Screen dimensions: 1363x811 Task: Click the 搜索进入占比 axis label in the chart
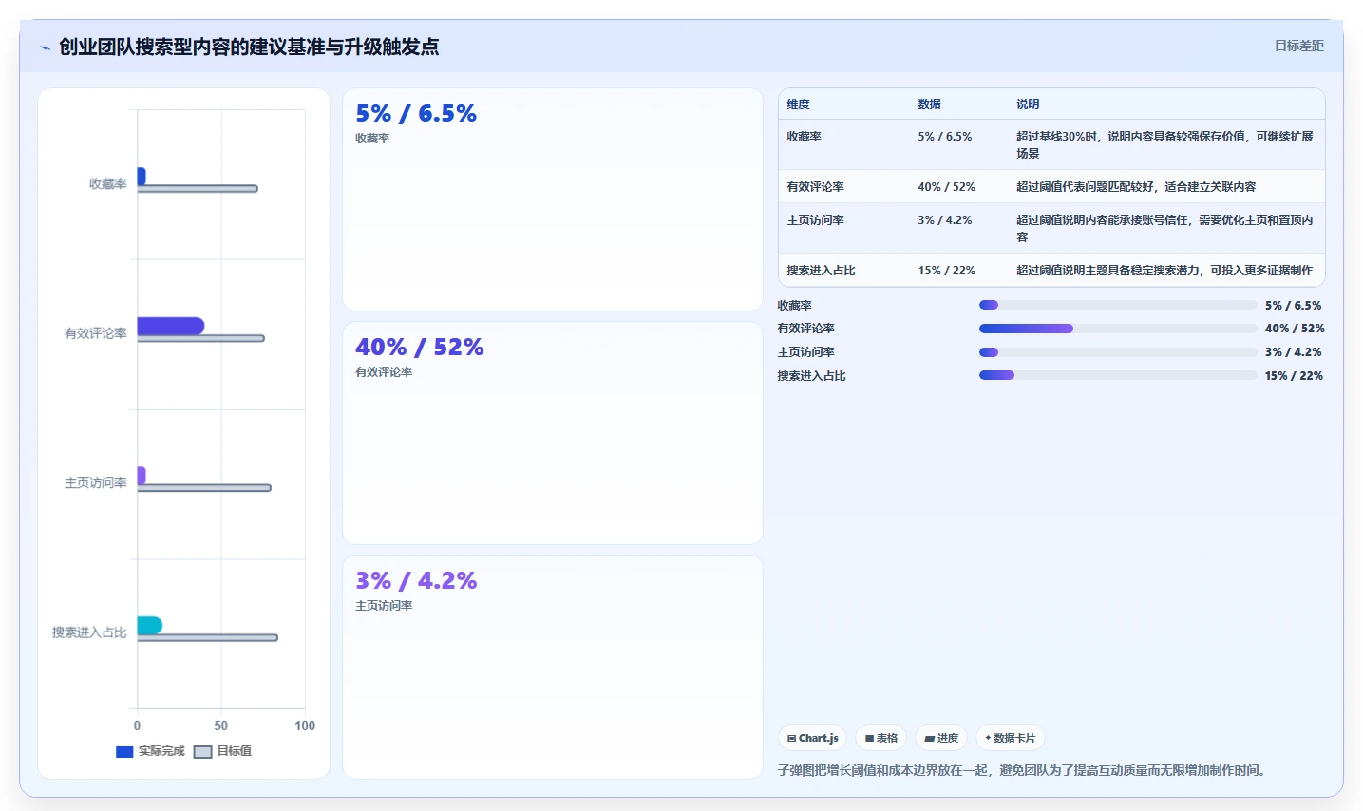pos(89,632)
